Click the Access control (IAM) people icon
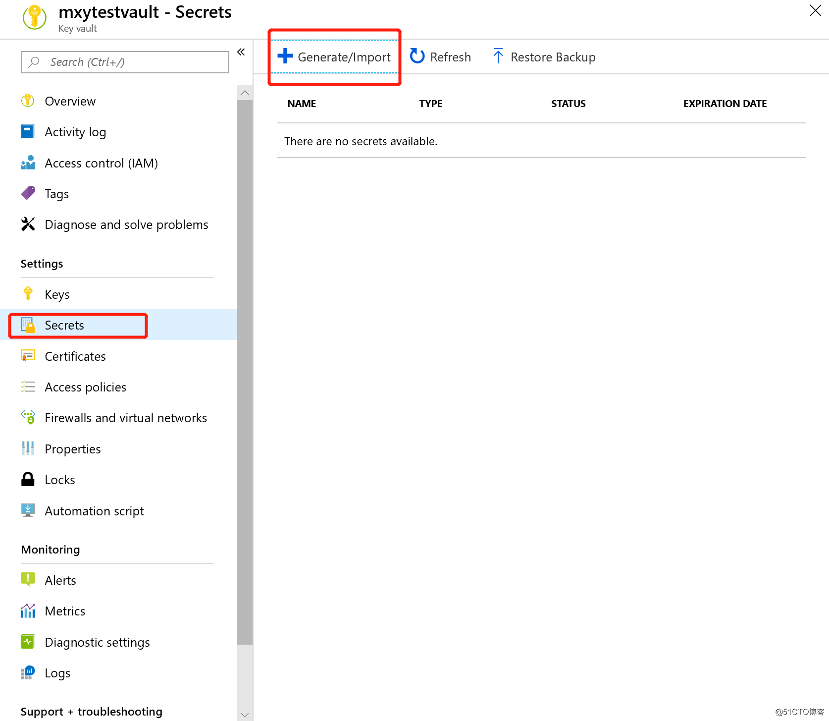This screenshot has width=829, height=721. (x=28, y=163)
